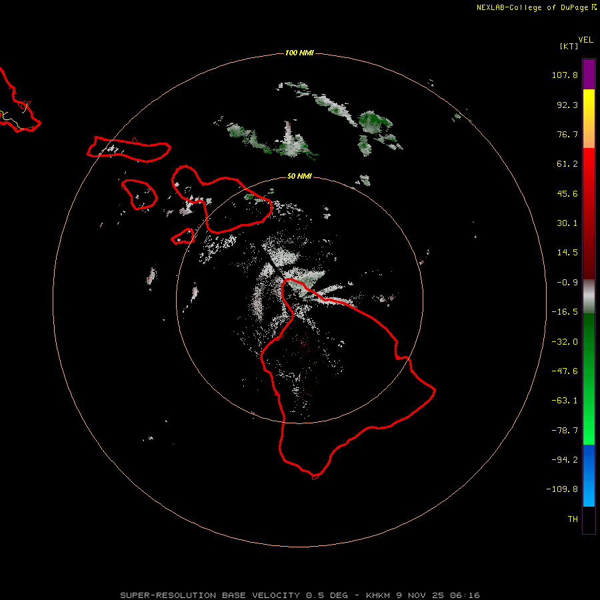Screen dimensions: 600x600
Task: Click the -109.8 scale value
Action: (562, 489)
